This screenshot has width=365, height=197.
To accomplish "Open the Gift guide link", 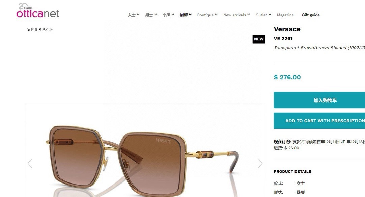I will pos(311,15).
